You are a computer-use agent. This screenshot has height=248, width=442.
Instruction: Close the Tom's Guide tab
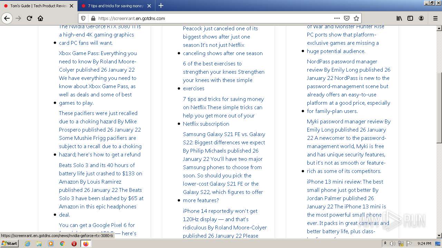pyautogui.click(x=71, y=6)
